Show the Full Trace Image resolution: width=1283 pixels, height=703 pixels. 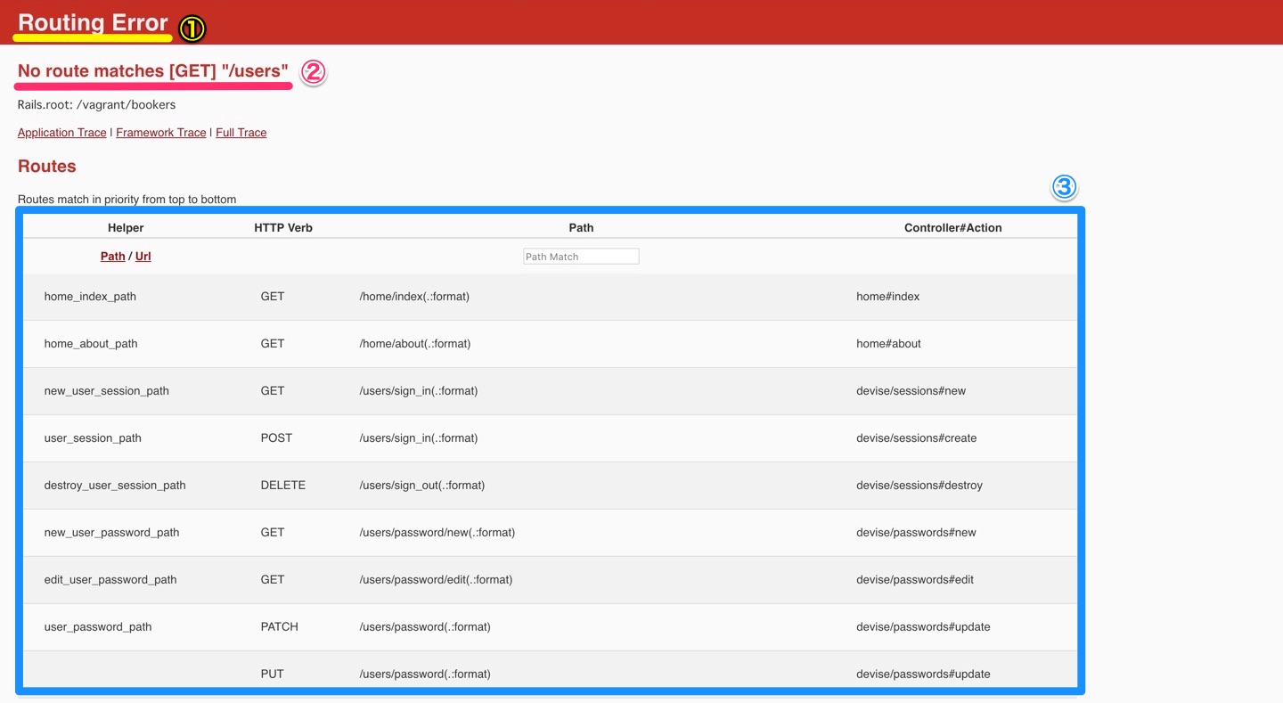click(x=241, y=132)
